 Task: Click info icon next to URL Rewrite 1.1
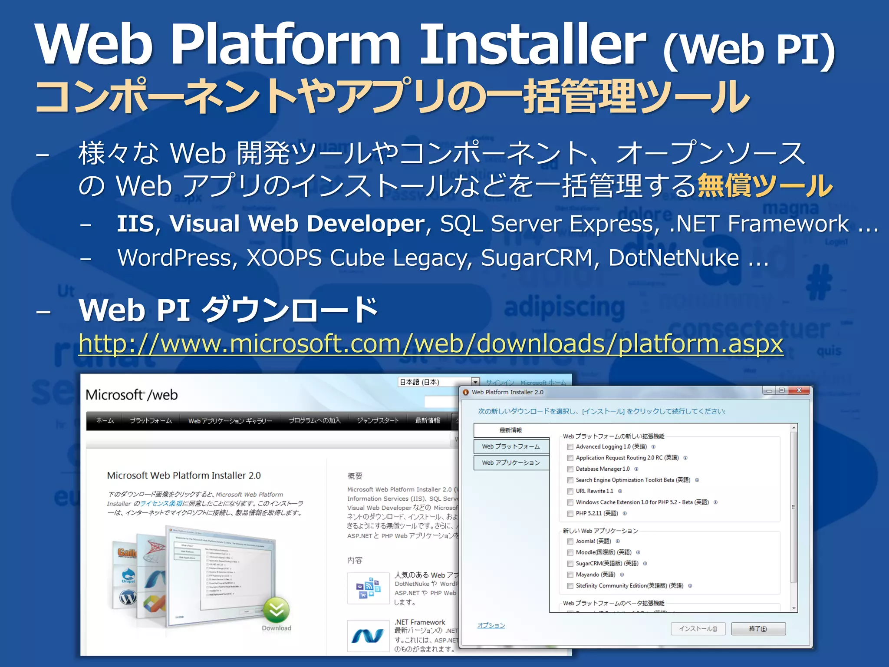[x=620, y=491]
